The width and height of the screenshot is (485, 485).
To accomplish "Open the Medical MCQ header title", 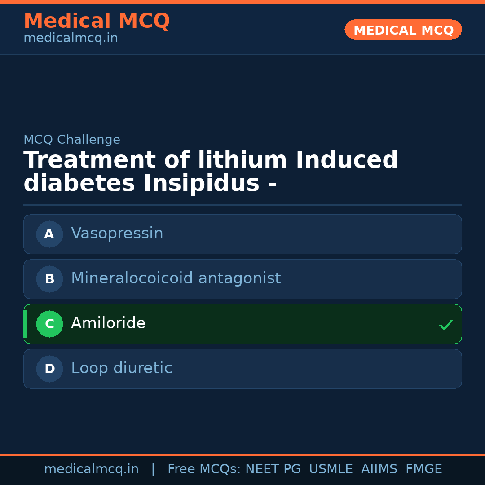I will [x=97, y=21].
